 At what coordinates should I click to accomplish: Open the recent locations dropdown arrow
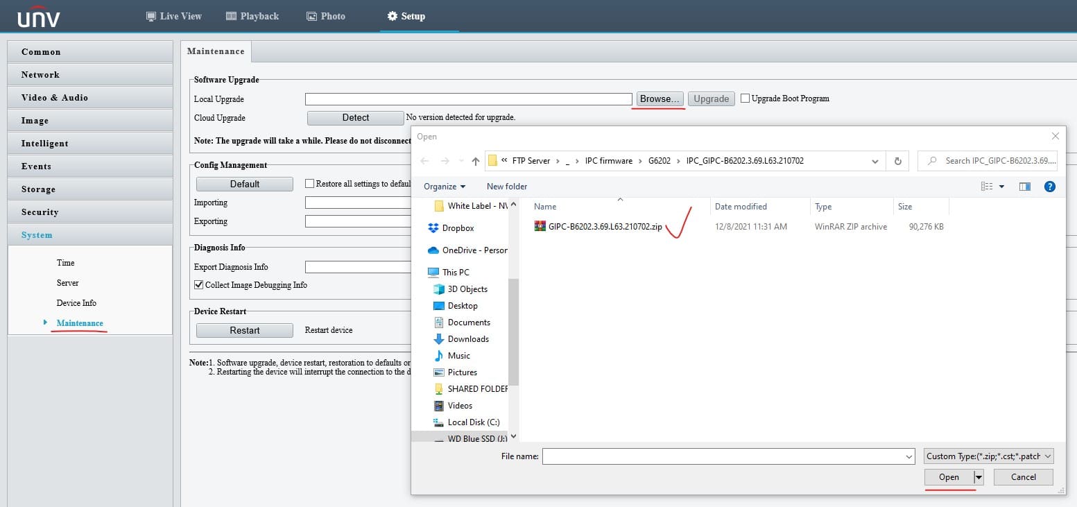(x=460, y=161)
